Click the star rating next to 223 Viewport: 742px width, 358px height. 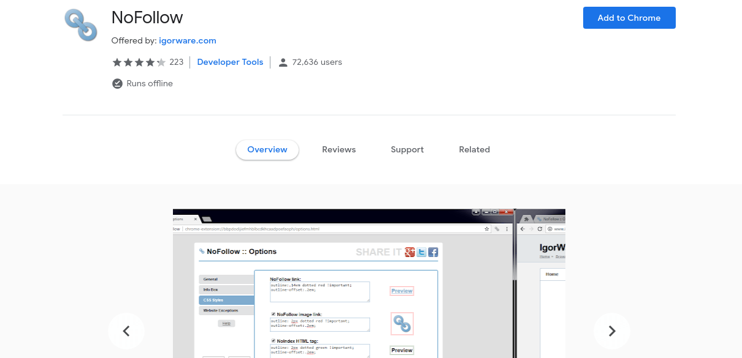139,62
